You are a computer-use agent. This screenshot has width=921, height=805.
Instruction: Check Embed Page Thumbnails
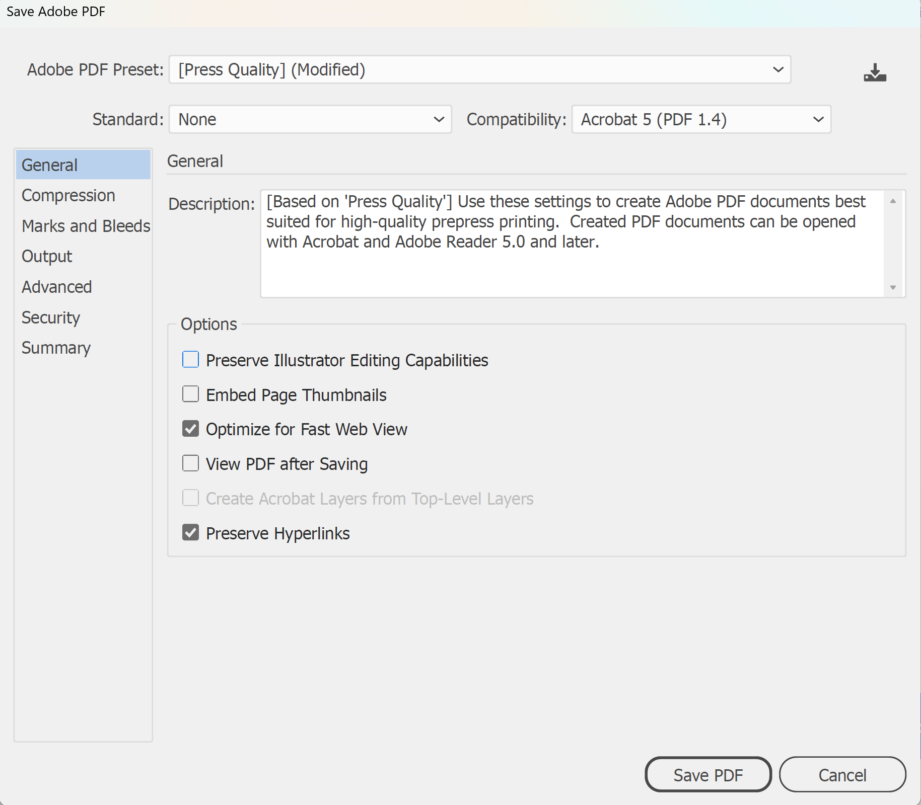[x=190, y=394]
